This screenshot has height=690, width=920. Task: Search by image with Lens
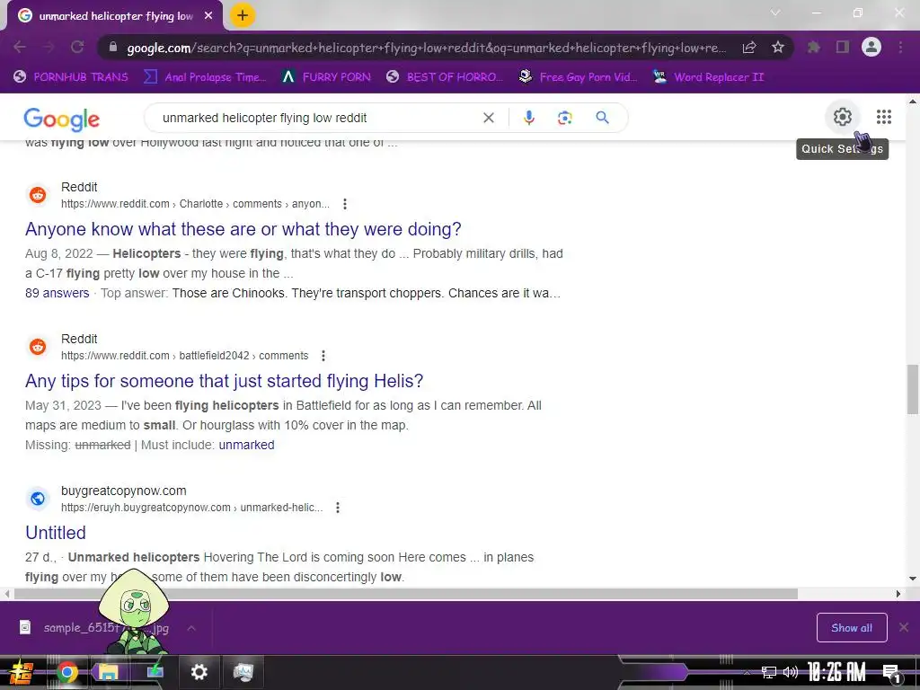[565, 118]
